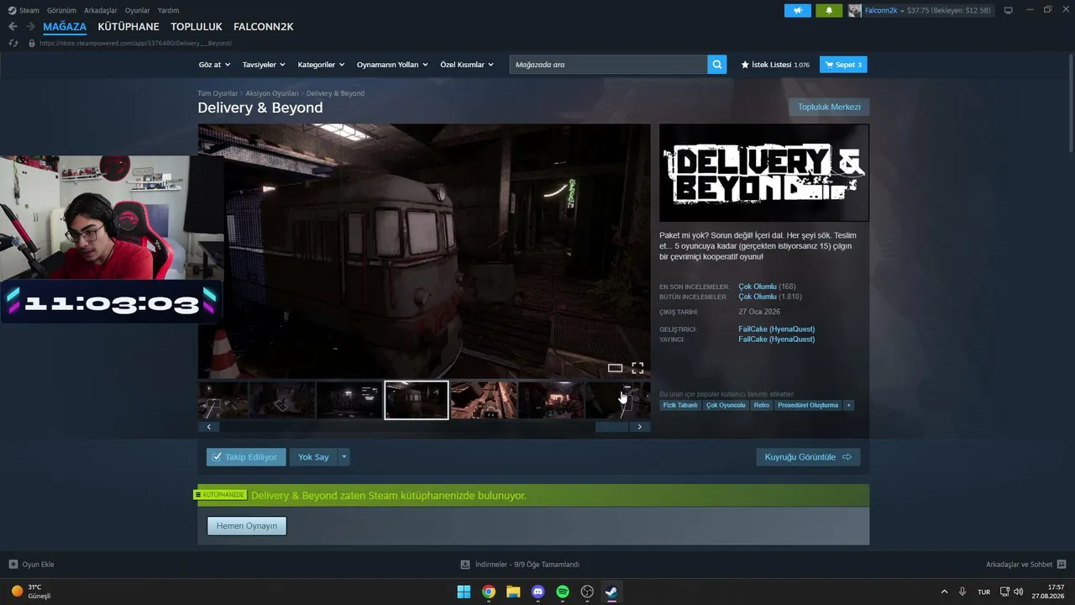Open the Oyunlar menu
The height and width of the screenshot is (605, 1075).
point(138,10)
